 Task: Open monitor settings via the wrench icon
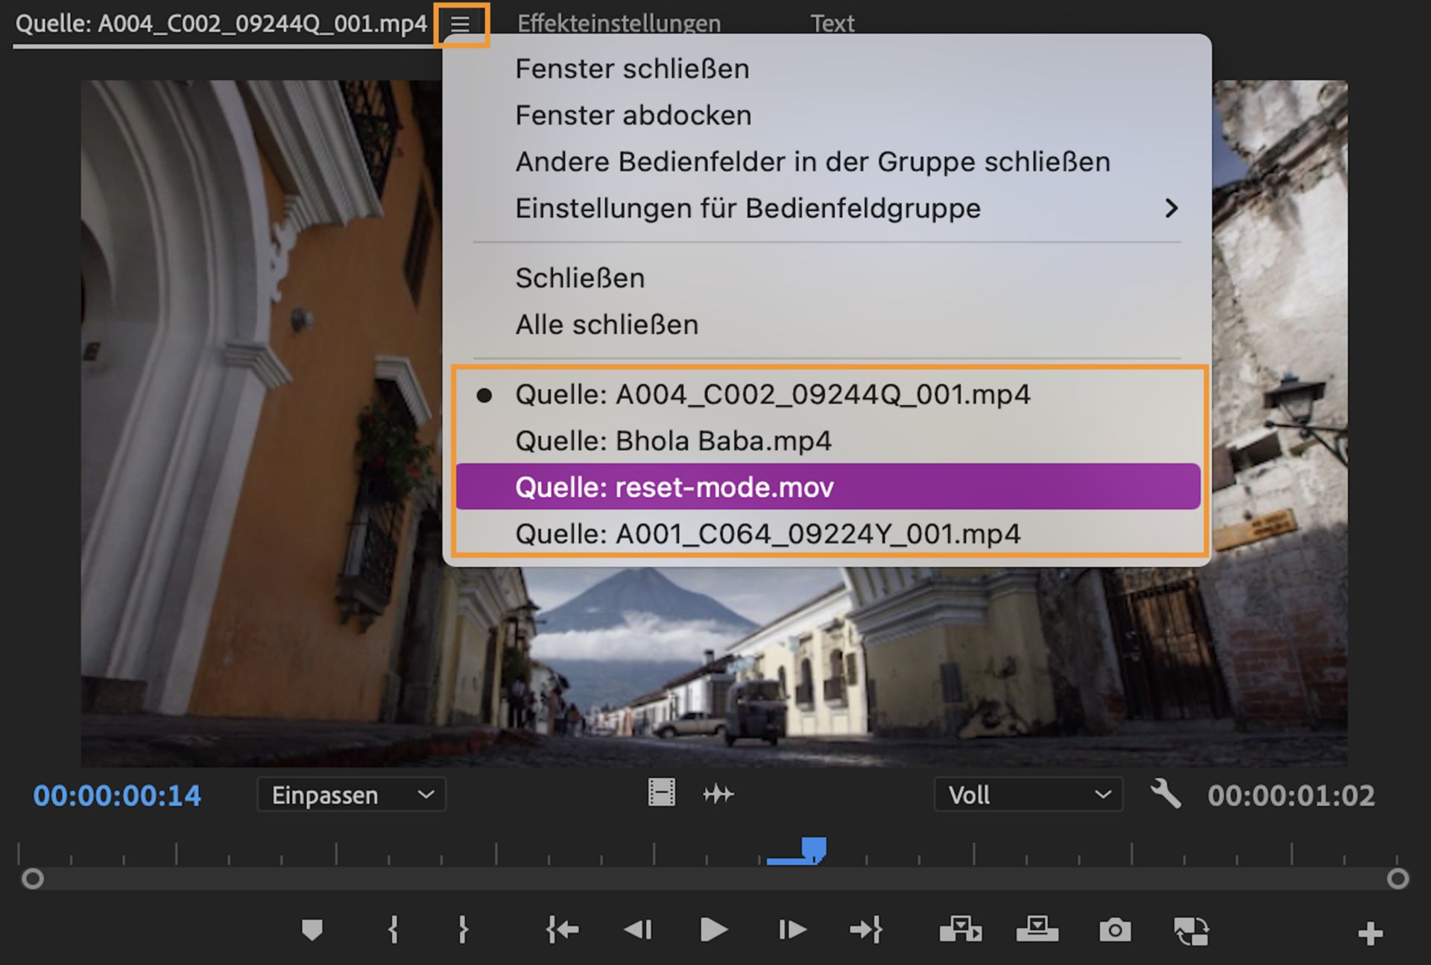click(1166, 794)
